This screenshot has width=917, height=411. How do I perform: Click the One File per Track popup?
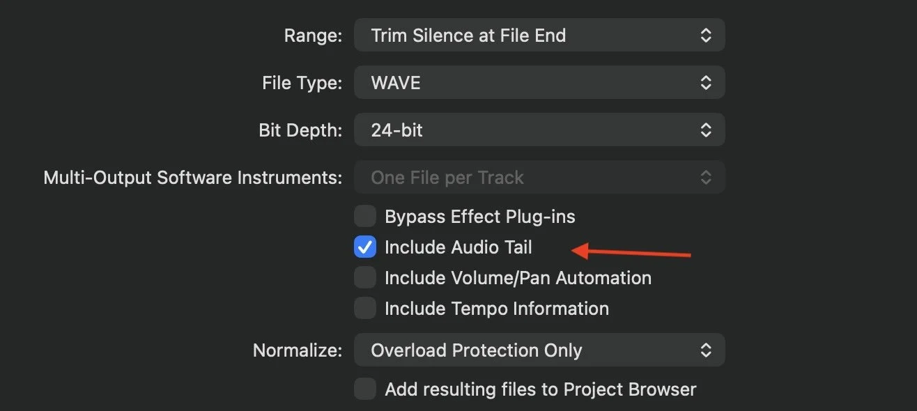[x=539, y=178]
